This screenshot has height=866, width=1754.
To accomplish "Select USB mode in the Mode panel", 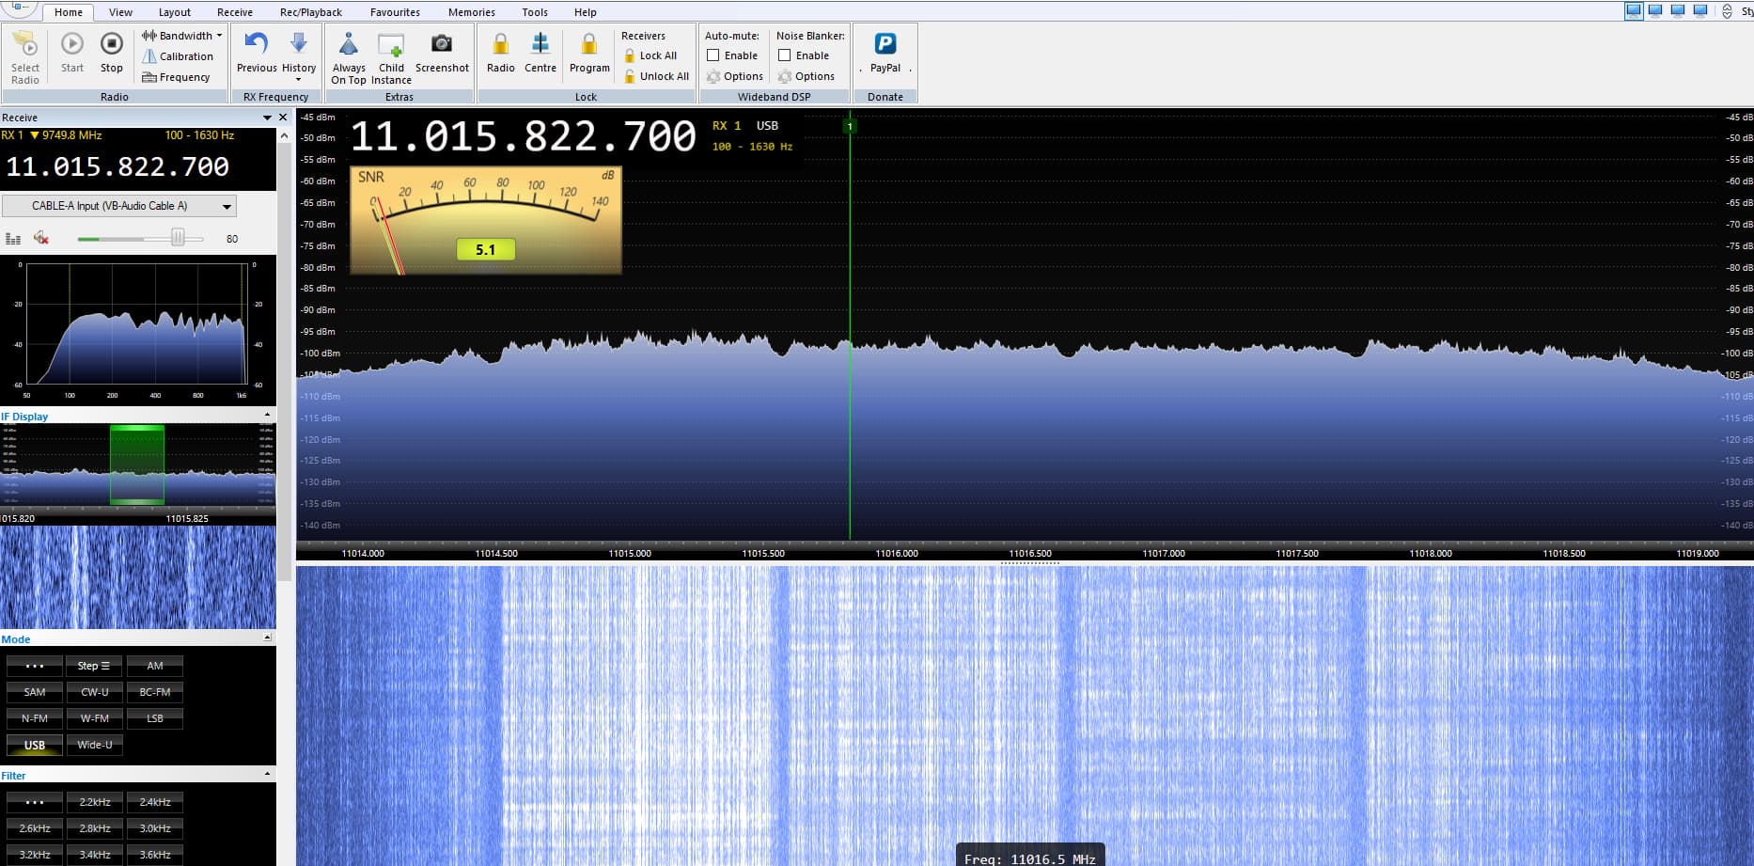I will click(34, 744).
